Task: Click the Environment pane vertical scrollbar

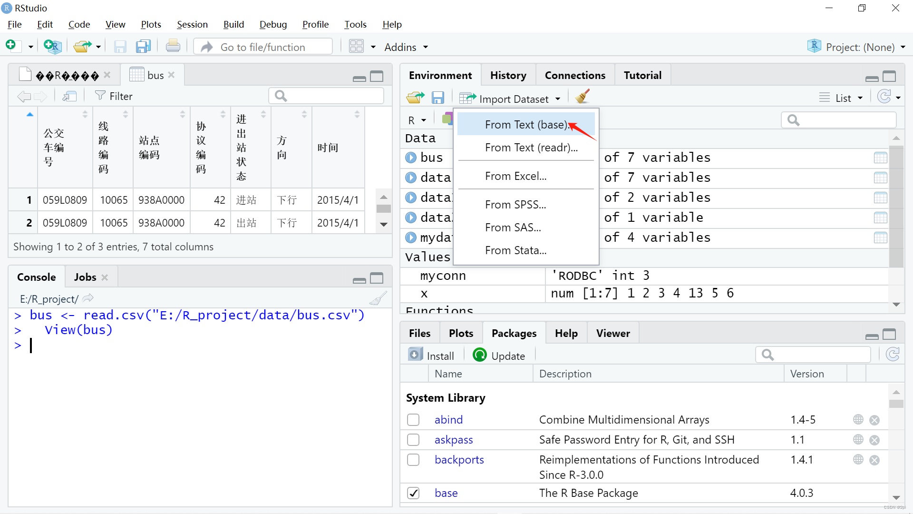Action: [896, 207]
